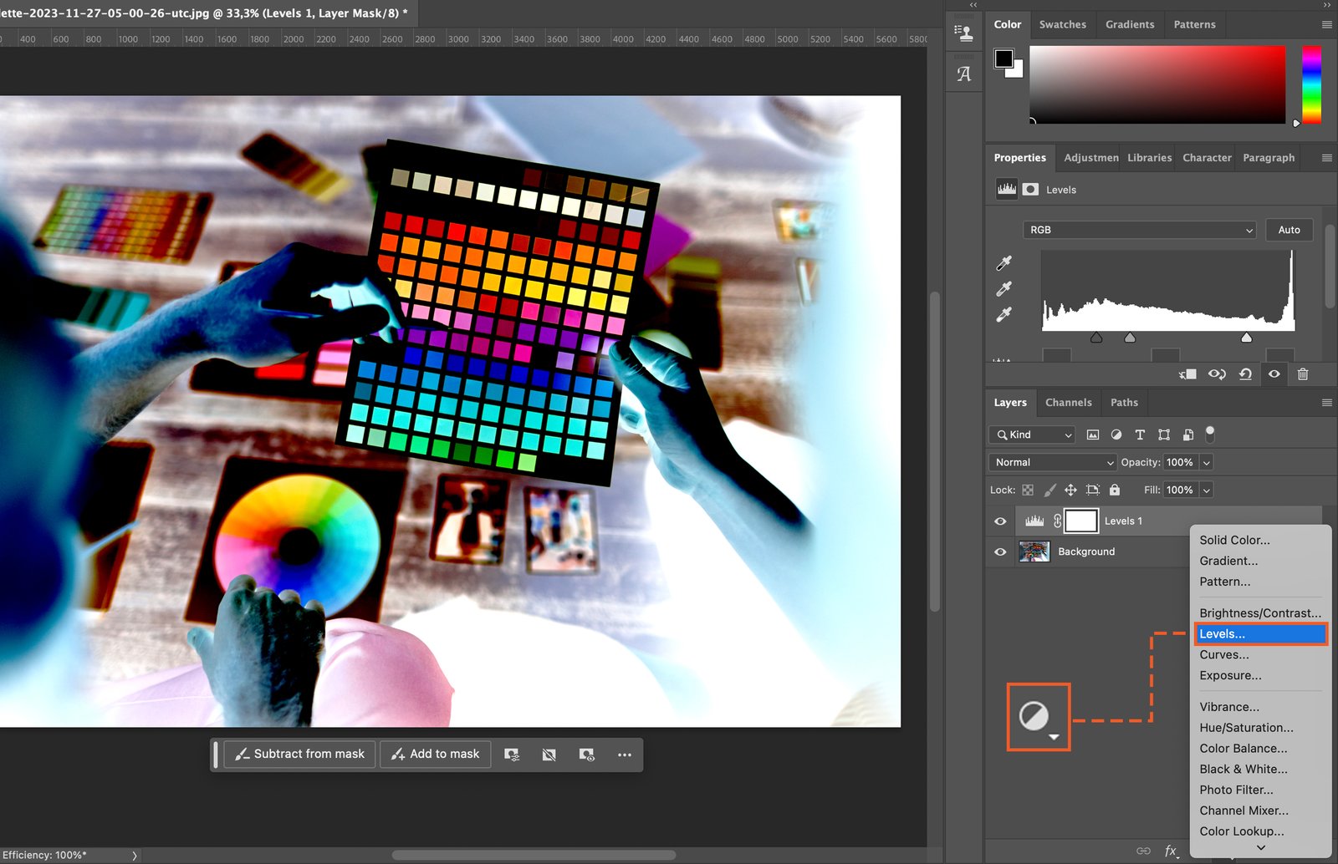Choose Curves... from the adjustment menu
This screenshot has width=1338, height=864.
click(1223, 654)
